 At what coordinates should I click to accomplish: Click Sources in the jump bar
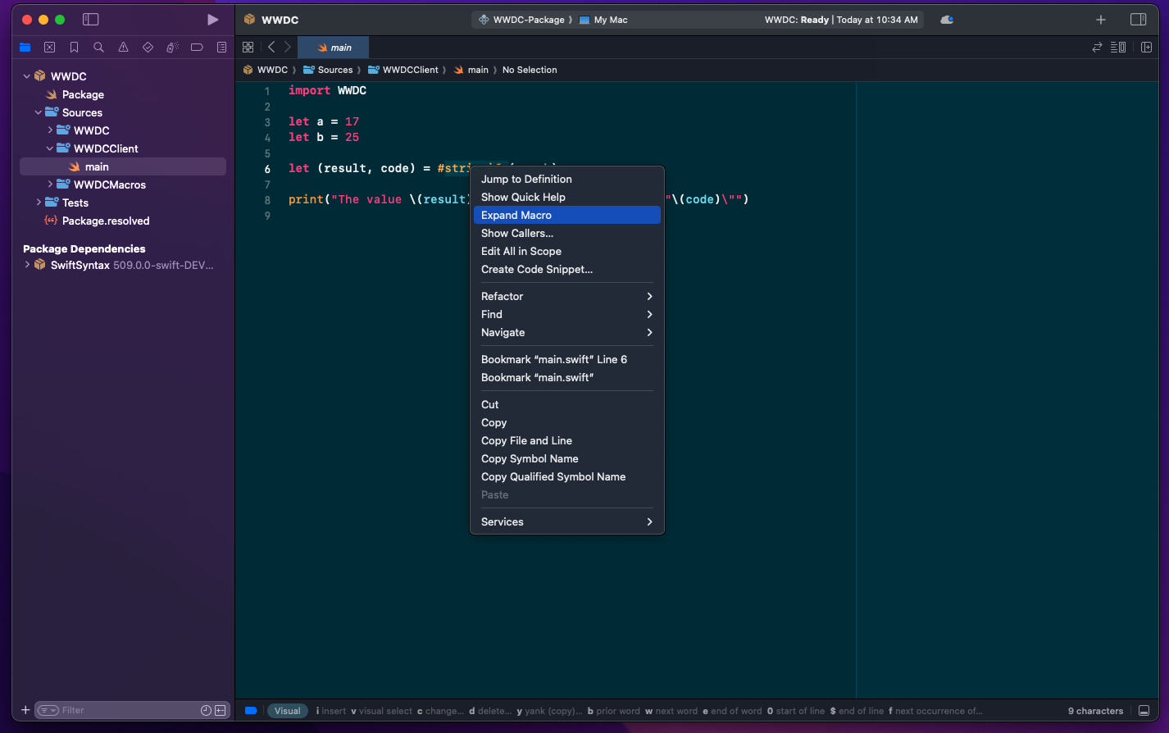tap(328, 70)
